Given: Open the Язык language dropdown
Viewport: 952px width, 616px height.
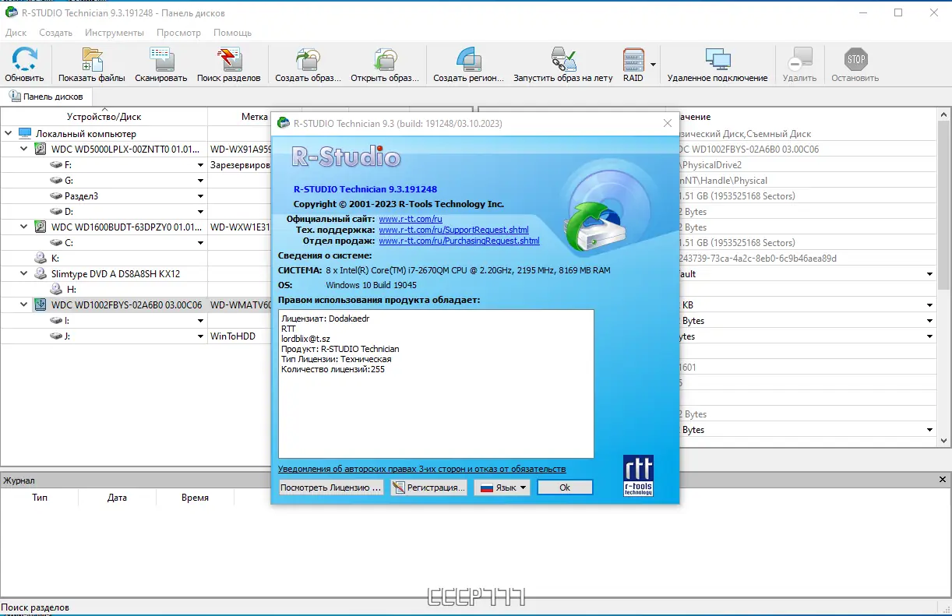Looking at the screenshot, I should coord(502,488).
